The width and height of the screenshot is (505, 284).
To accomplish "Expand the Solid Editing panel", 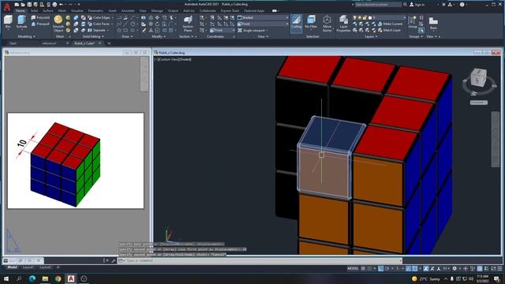I will click(x=93, y=36).
